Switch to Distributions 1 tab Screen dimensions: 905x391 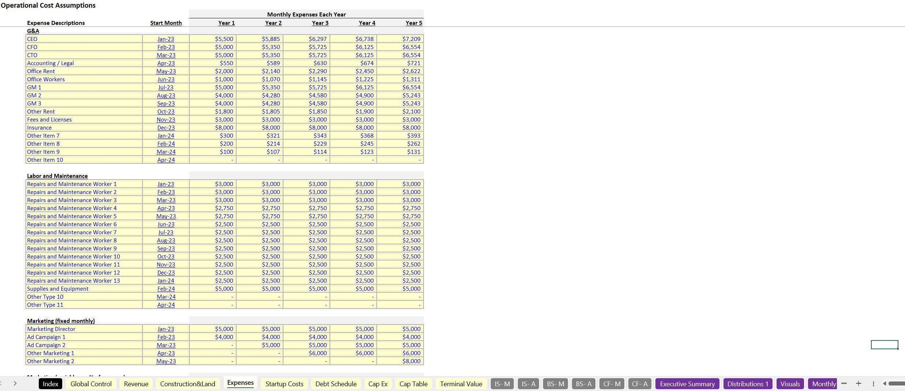click(x=748, y=384)
